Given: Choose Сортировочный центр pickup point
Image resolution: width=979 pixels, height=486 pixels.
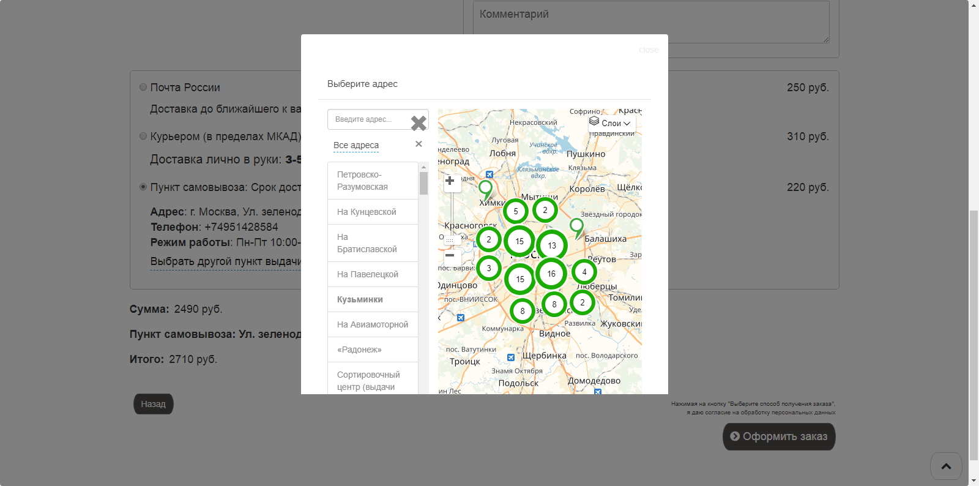Looking at the screenshot, I should tap(373, 379).
